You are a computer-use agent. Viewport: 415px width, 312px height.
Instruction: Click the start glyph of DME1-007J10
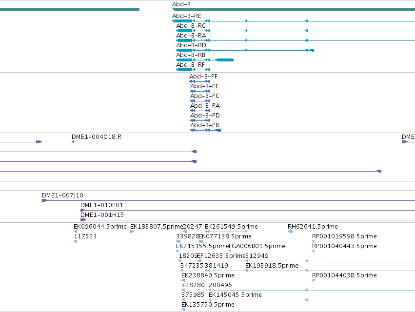coord(44,200)
